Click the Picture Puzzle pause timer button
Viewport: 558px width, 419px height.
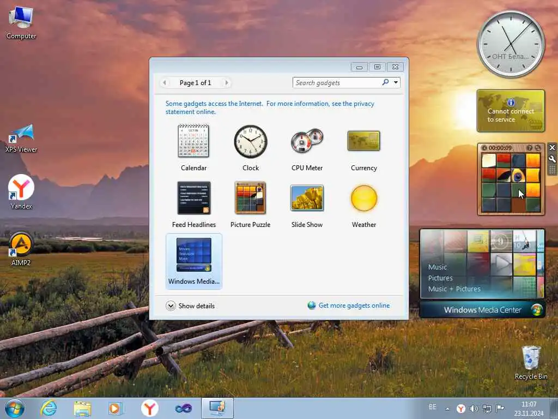tap(484, 148)
